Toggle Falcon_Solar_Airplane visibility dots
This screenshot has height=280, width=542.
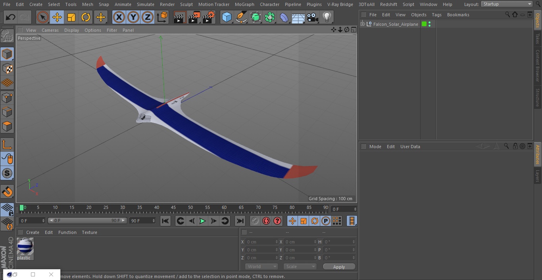click(x=430, y=24)
